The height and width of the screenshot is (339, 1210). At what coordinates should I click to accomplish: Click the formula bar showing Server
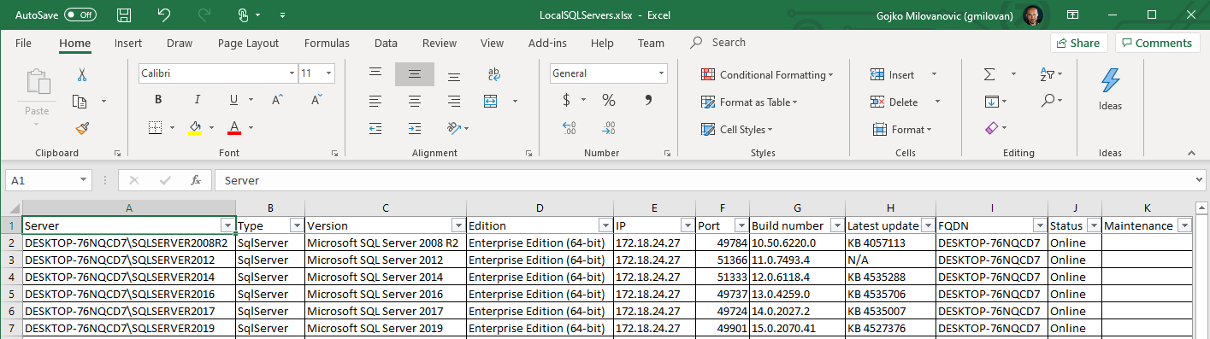pos(708,180)
